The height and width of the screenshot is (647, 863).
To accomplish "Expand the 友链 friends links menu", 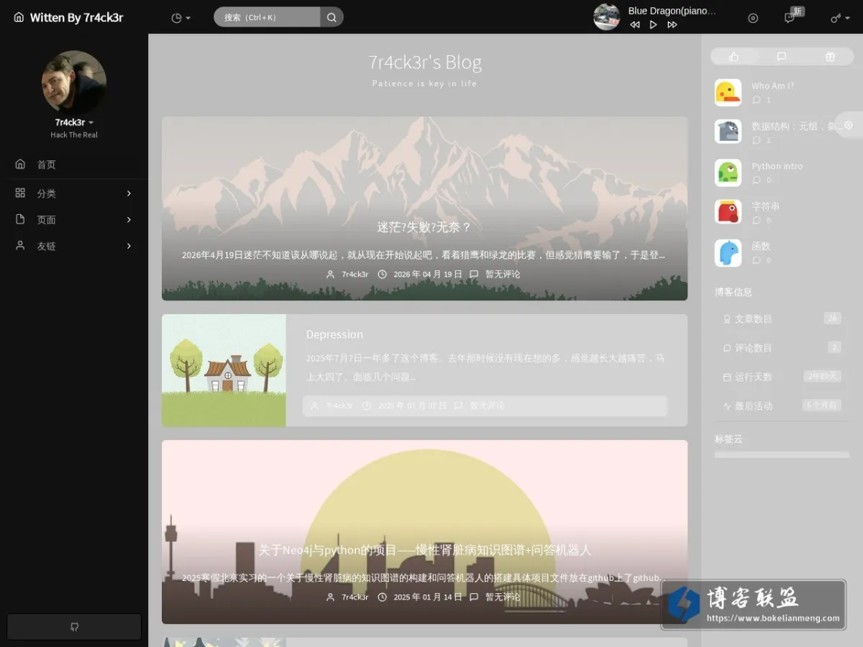I will click(74, 246).
